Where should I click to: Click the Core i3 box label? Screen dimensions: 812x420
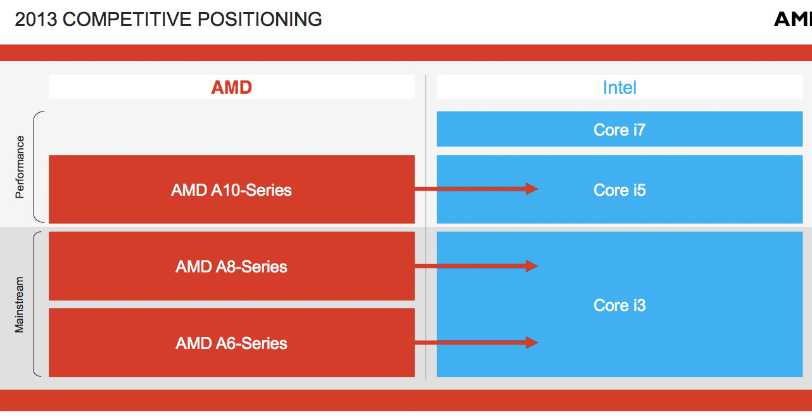(619, 305)
